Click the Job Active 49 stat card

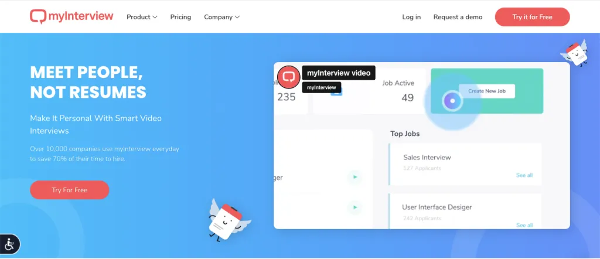(x=369, y=91)
